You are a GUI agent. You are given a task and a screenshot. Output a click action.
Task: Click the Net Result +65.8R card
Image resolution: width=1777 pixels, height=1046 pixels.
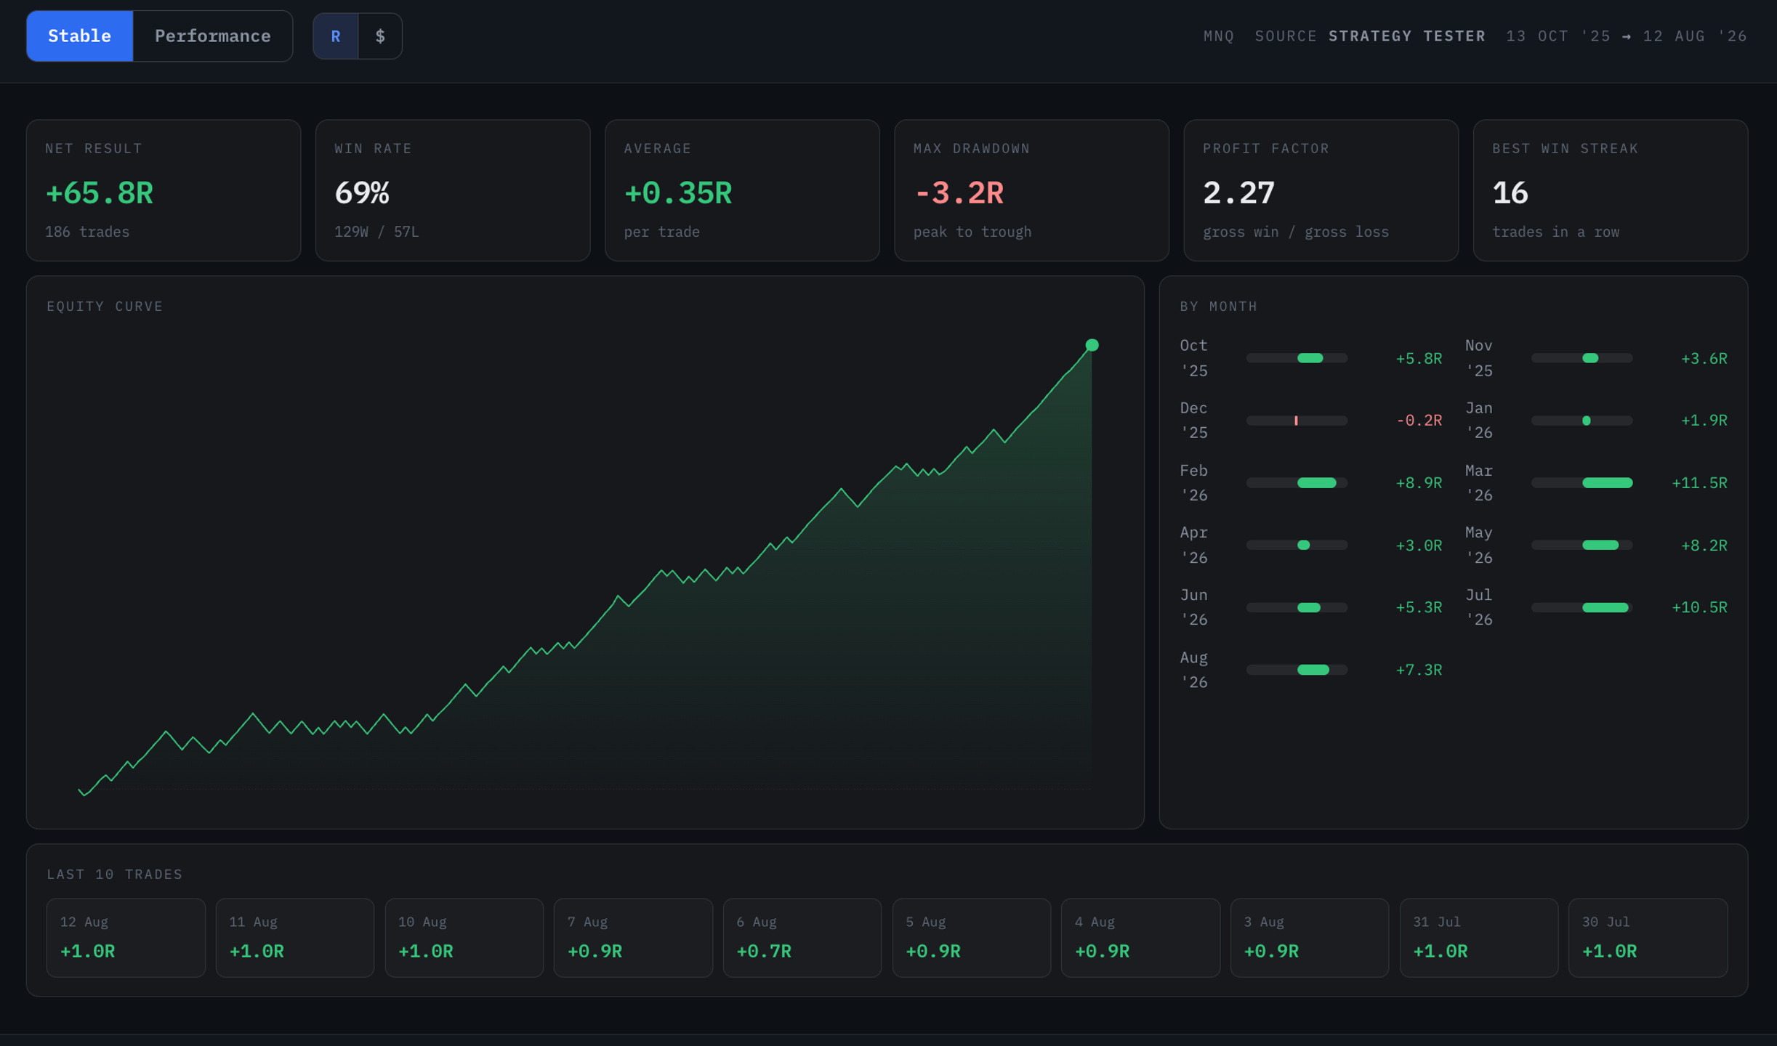click(164, 190)
